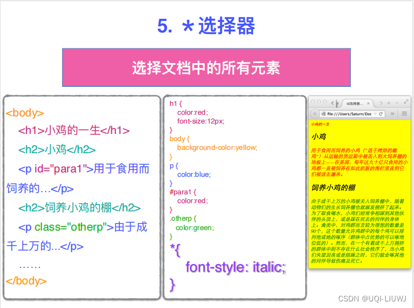Click the <h2>饲养小鸡的棚</h2> code line
This screenshot has width=414, height=308.
(79, 208)
